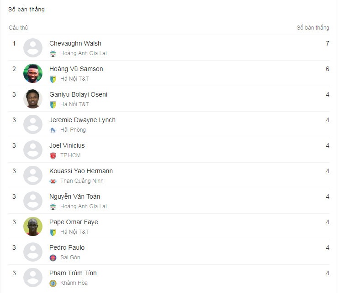Click the Số bàn thắng column header
Viewport: 338px width, 293px height.
pos(313,27)
